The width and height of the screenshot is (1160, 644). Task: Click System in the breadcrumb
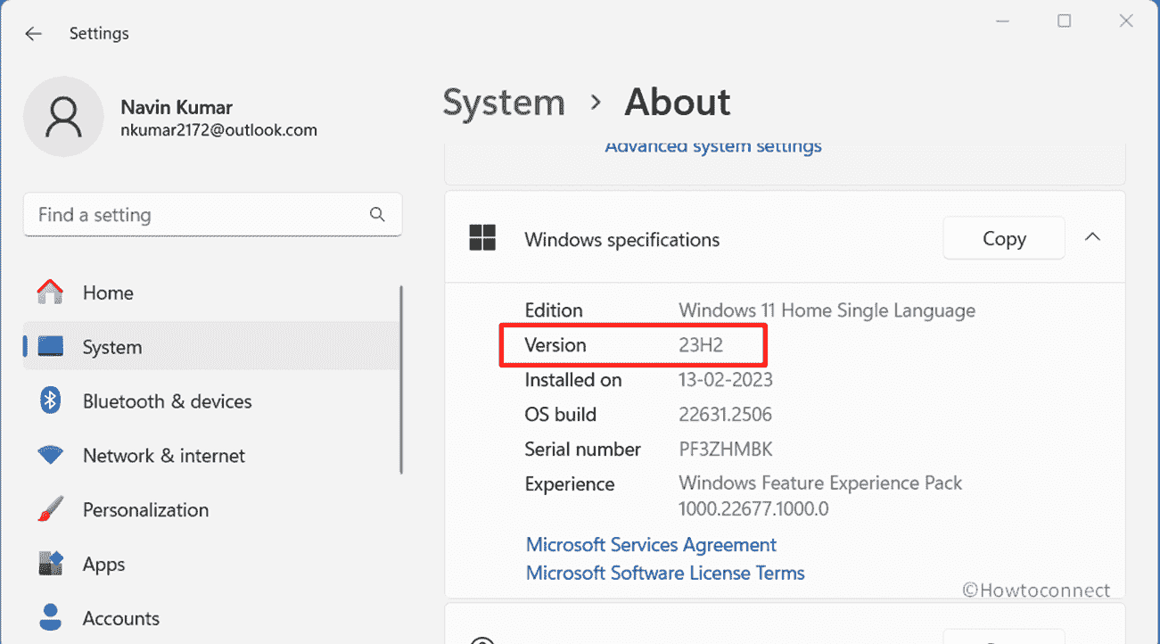[x=504, y=103]
